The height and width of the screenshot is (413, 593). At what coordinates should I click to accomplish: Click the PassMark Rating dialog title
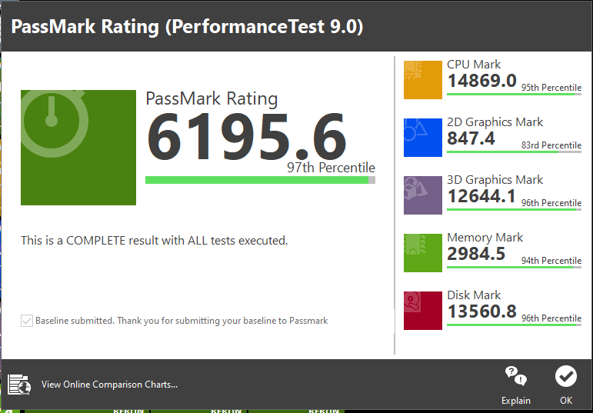click(187, 26)
